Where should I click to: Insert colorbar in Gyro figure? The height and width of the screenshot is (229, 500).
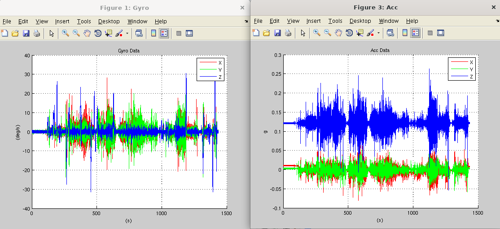[x=154, y=33]
